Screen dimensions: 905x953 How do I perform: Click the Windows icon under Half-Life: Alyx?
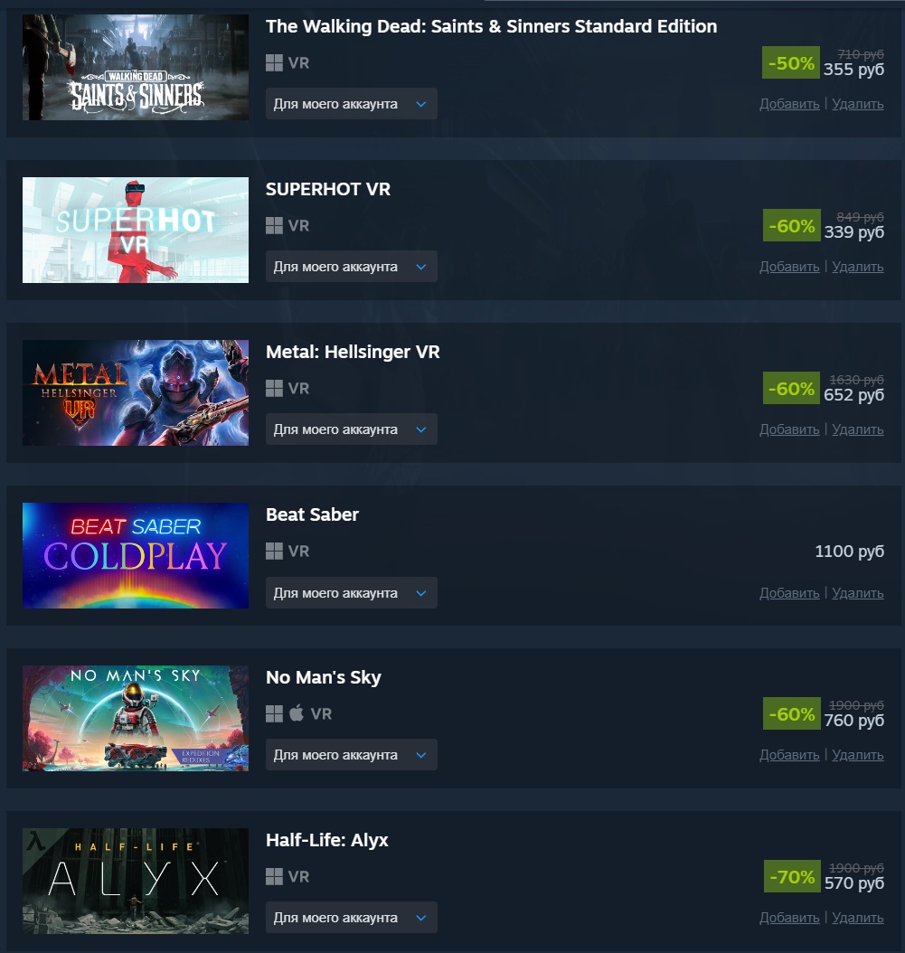pyautogui.click(x=274, y=876)
